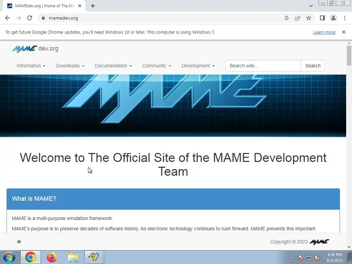
Task: Click the address bar URL mamedev.org
Action: click(63, 18)
